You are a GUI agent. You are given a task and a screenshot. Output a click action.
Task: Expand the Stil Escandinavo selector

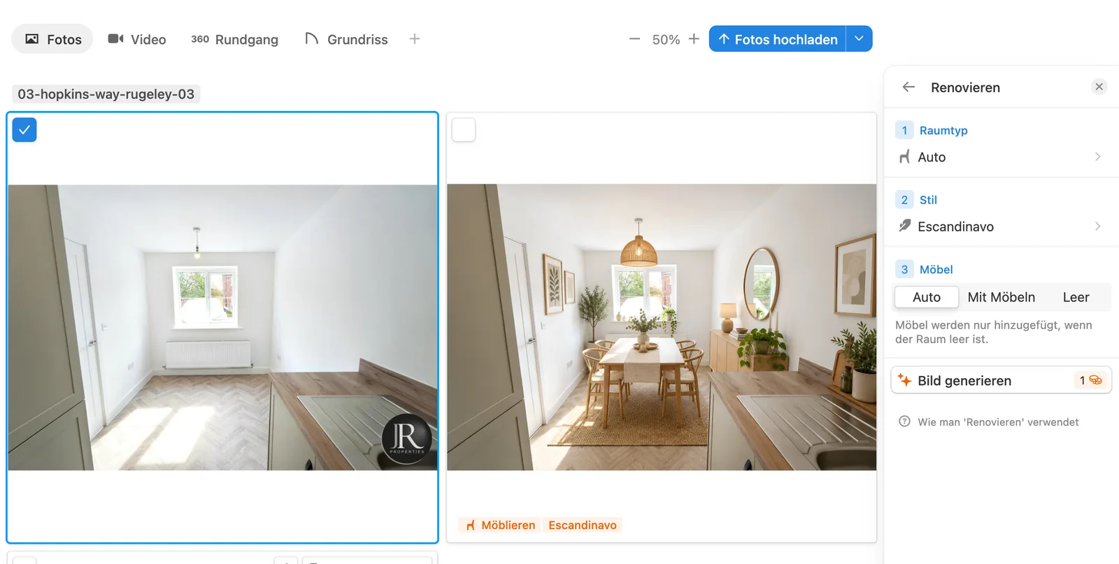click(1001, 226)
